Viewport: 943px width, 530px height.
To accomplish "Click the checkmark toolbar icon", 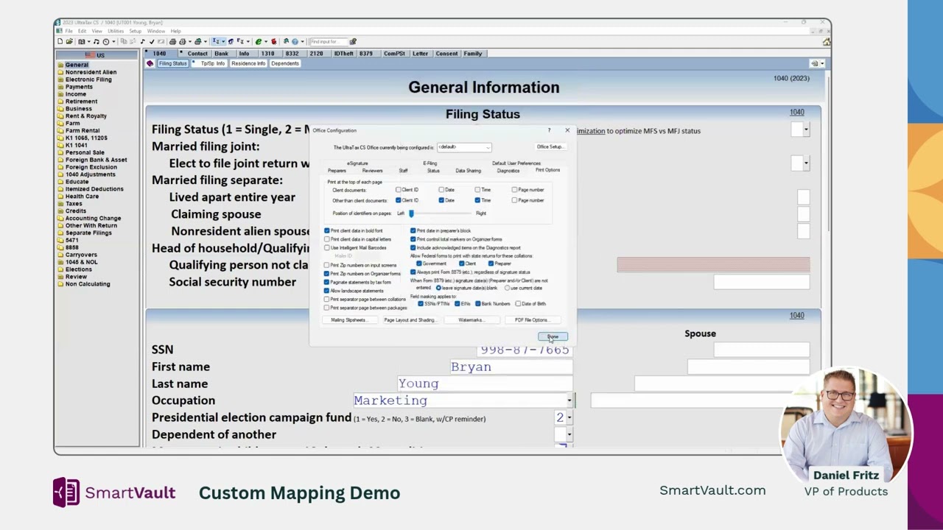I will pyautogui.click(x=152, y=42).
